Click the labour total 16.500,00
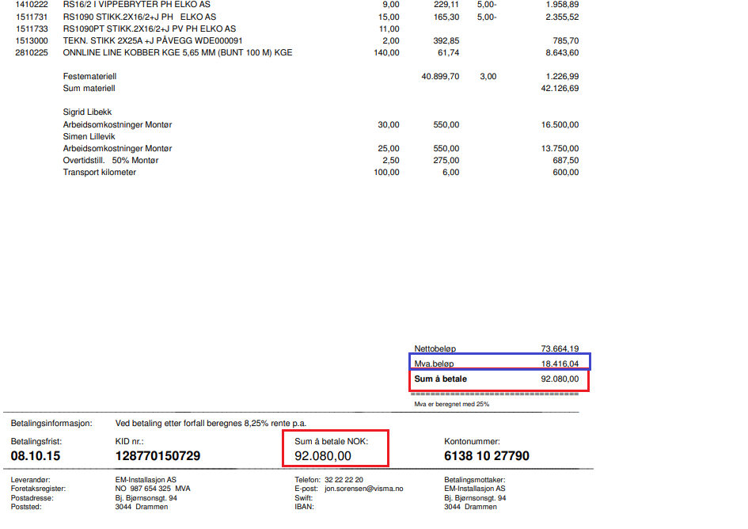Image resolution: width=748 pixels, height=529 pixels. click(x=560, y=124)
